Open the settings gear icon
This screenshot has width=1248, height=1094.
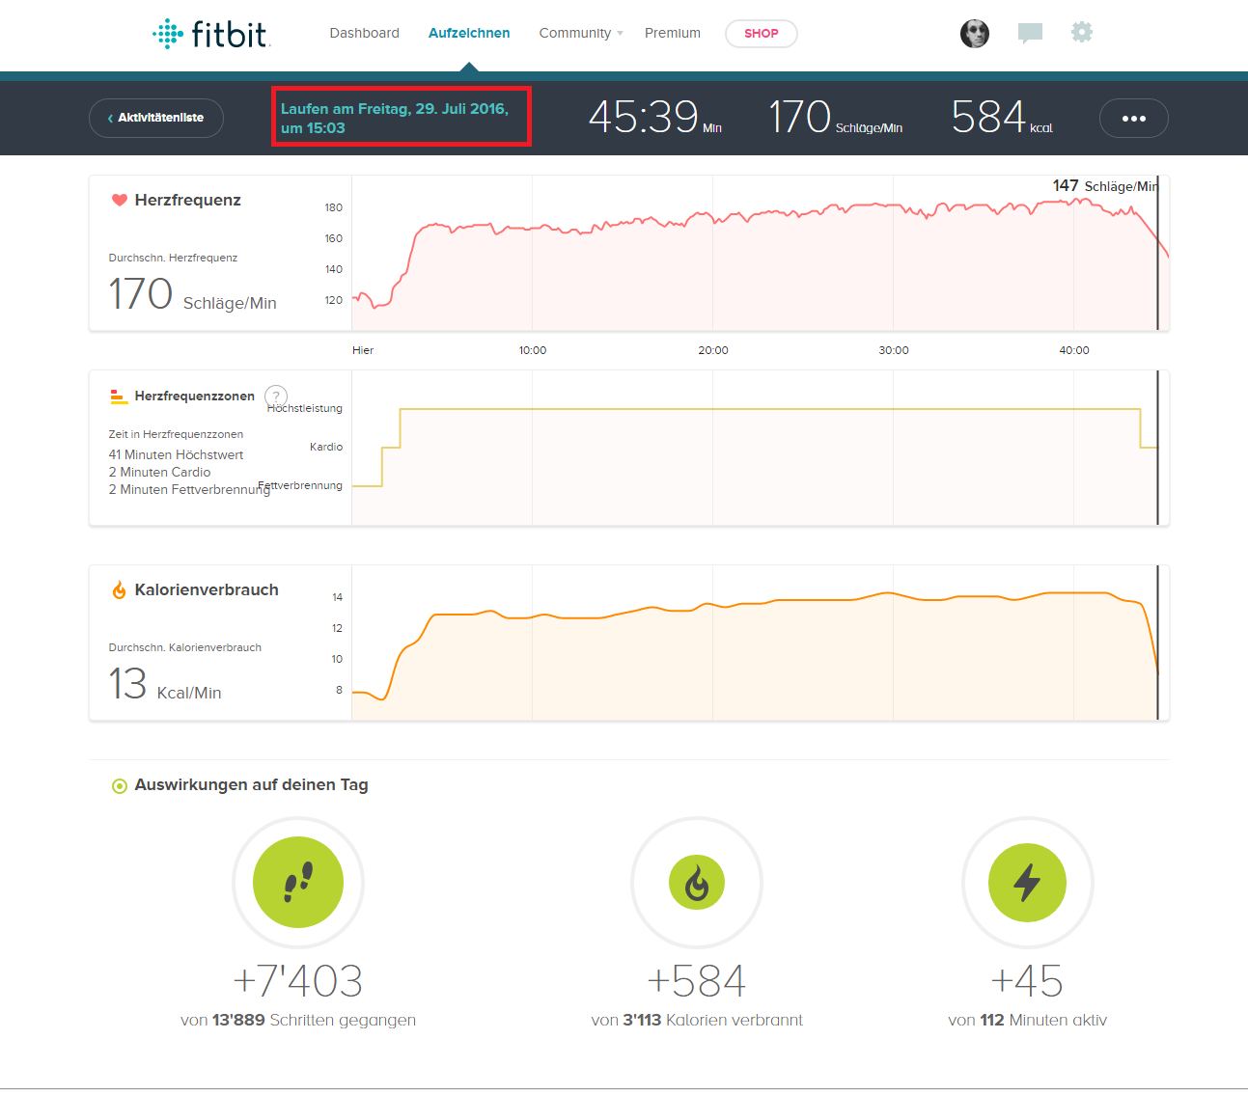pyautogui.click(x=1082, y=33)
